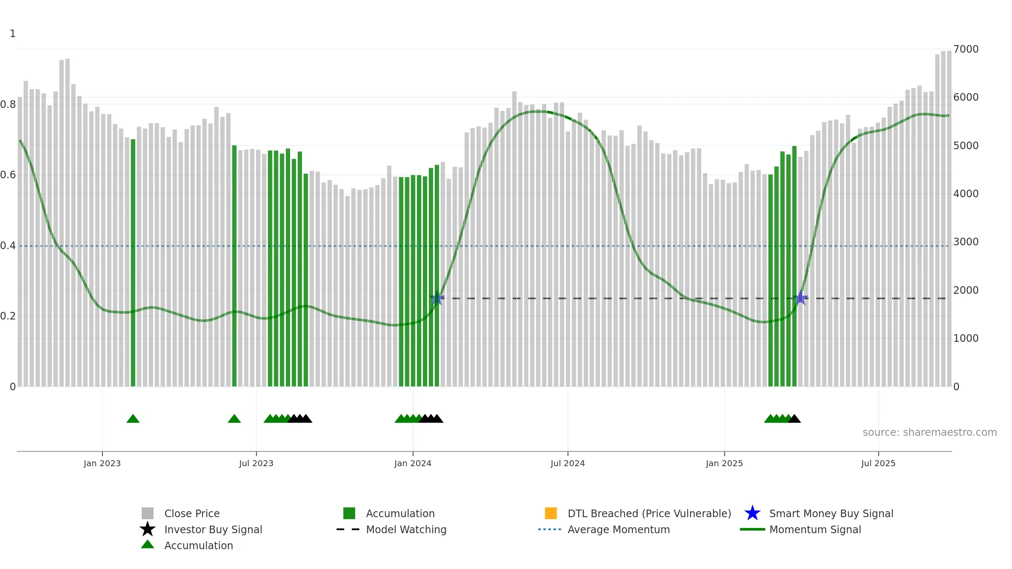Image resolution: width=1012 pixels, height=569 pixels.
Task: Click the blue star marker in early 2025
Action: pos(800,298)
